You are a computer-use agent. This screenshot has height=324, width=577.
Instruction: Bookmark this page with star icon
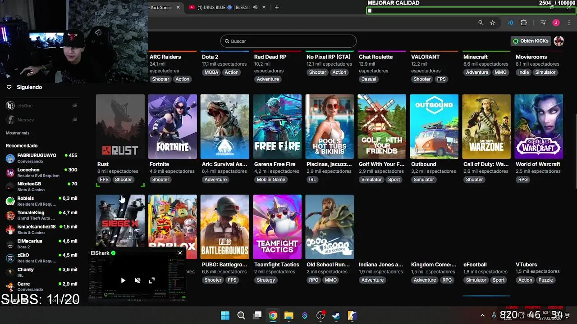pyautogui.click(x=493, y=23)
